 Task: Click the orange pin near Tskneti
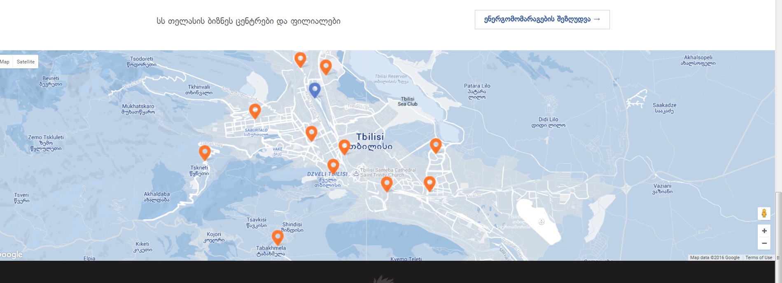click(205, 152)
